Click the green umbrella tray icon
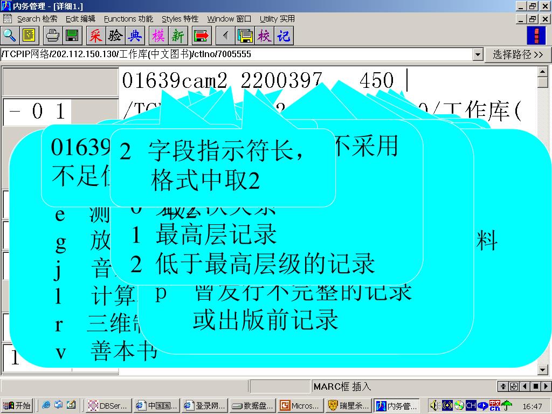Image resolution: width=552 pixels, height=414 pixels. [506, 405]
